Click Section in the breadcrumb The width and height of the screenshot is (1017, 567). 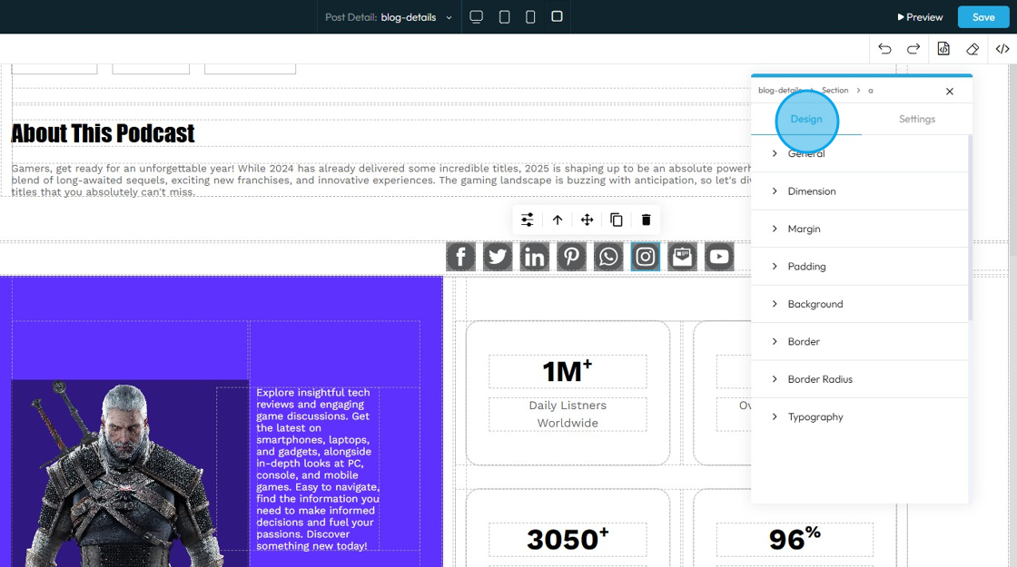[x=834, y=90]
